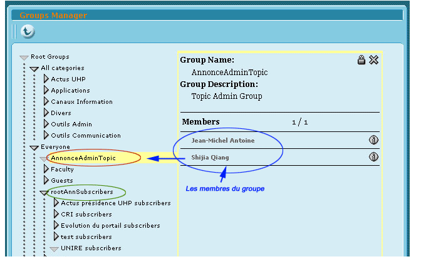
Task: Click member name Shijia Qiang
Action: click(x=210, y=158)
